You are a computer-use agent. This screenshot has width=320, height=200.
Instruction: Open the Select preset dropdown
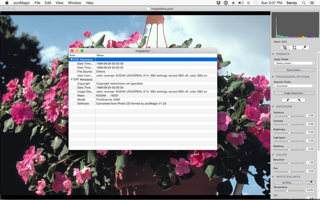tap(294, 63)
